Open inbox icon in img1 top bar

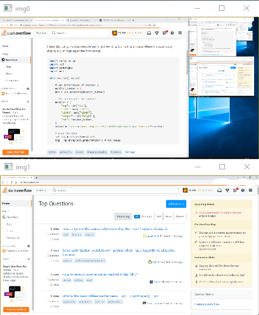[x=220, y=191]
